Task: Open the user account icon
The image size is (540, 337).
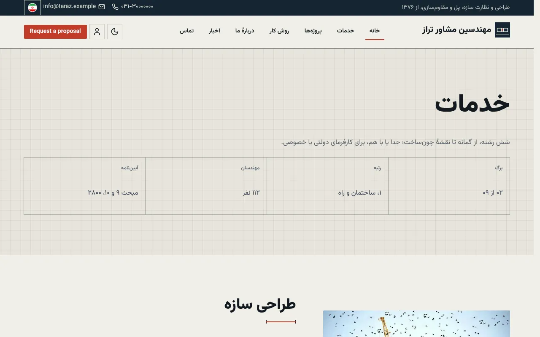Action: click(97, 32)
